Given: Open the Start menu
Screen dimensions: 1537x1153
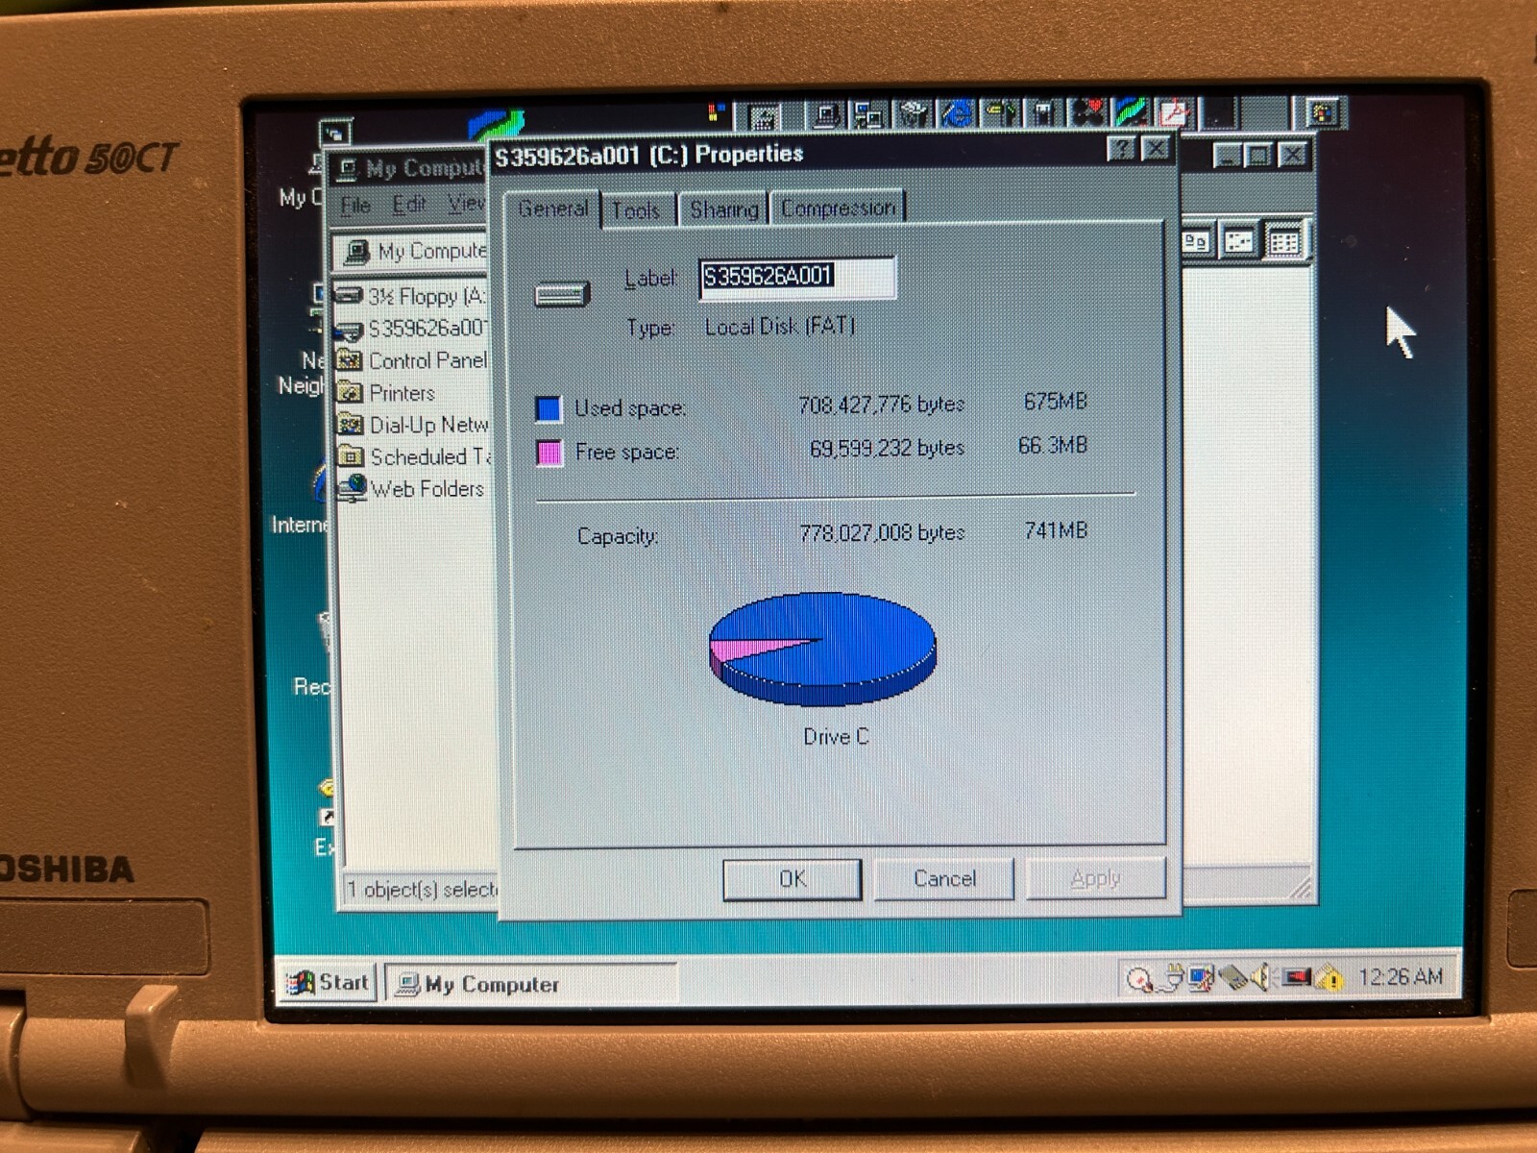Looking at the screenshot, I should [x=328, y=982].
